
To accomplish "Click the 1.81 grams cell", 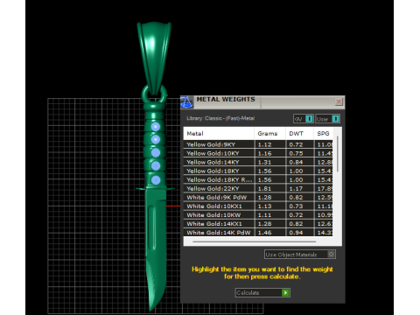I will point(269,188).
